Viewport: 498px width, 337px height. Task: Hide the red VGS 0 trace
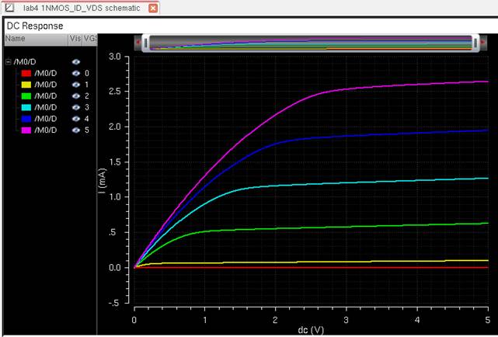coord(76,72)
